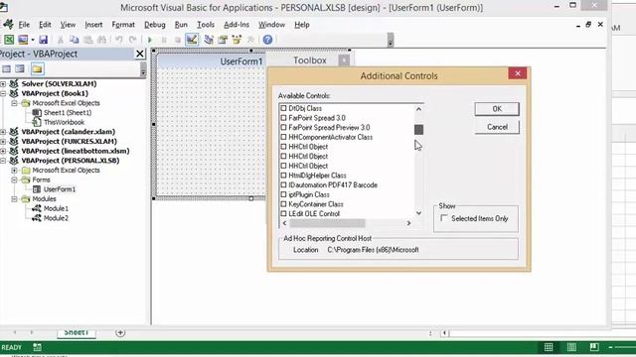Viewport: 636px width, 357px height.
Task: Open the Window menu
Action: pos(271,25)
